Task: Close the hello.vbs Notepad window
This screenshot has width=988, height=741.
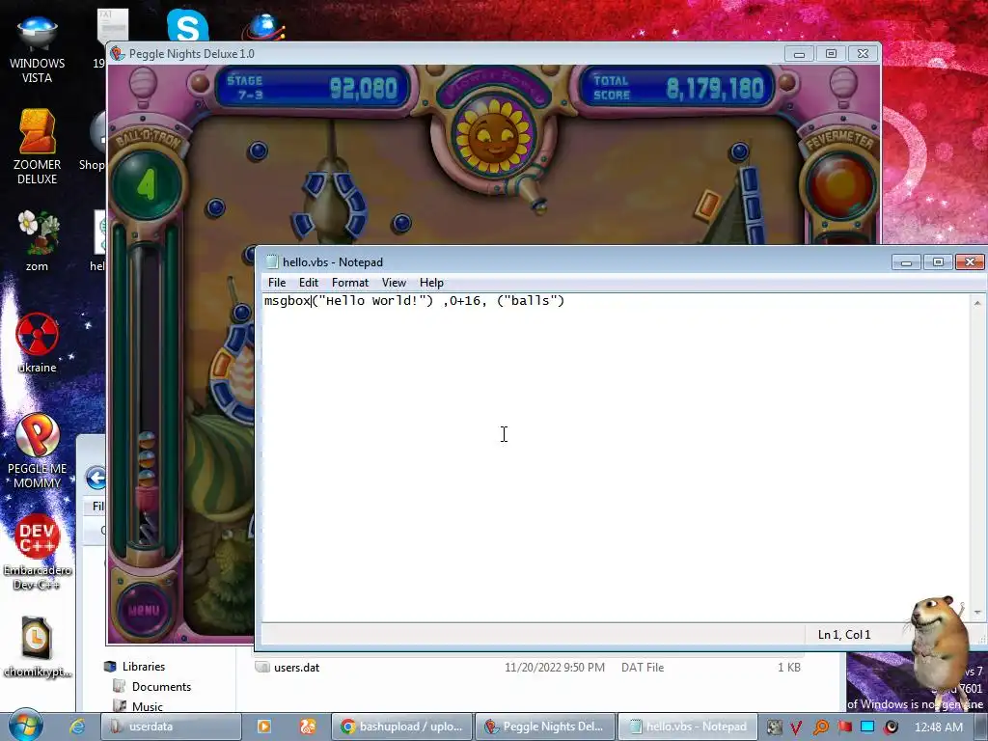Action: [970, 262]
